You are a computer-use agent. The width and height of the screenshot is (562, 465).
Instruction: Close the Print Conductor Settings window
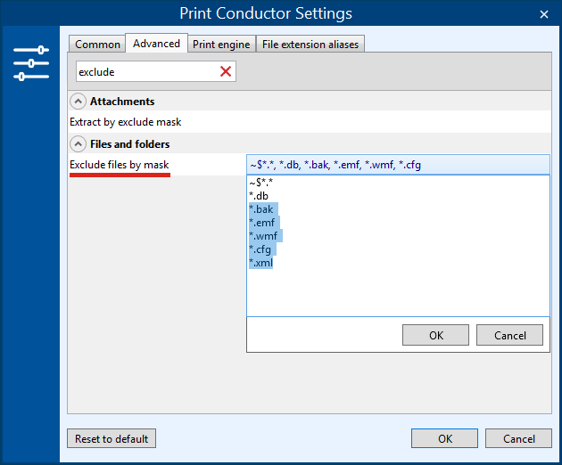544,14
